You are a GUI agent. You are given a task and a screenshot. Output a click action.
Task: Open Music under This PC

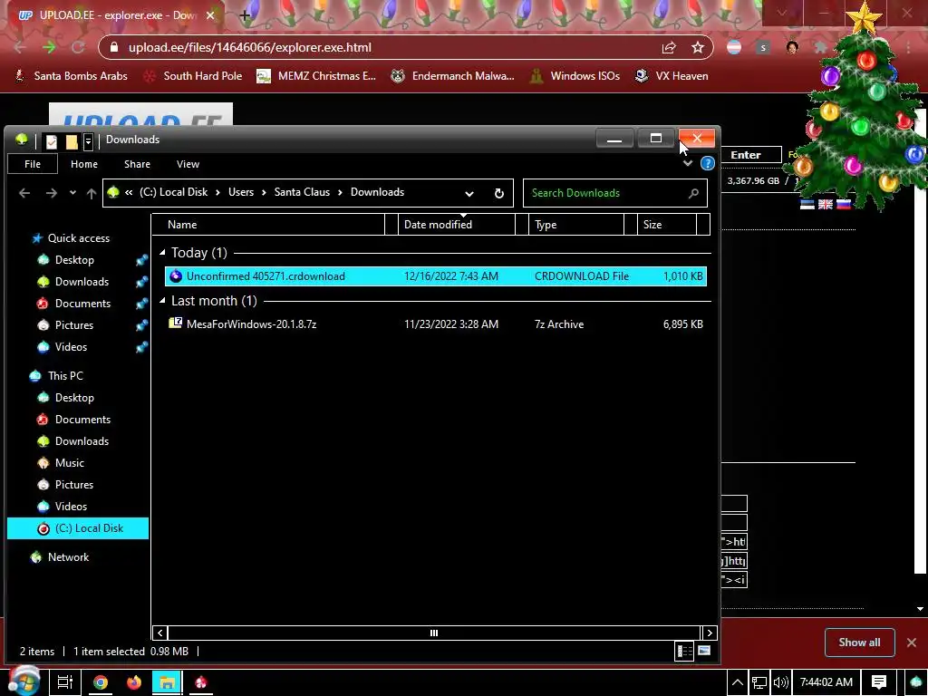click(69, 463)
